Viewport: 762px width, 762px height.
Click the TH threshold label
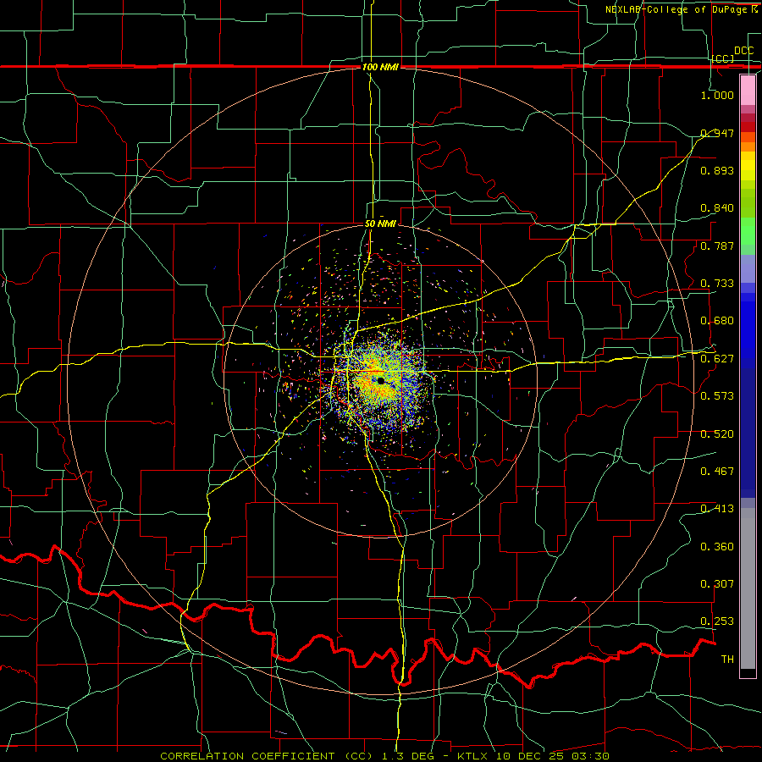pyautogui.click(x=727, y=660)
